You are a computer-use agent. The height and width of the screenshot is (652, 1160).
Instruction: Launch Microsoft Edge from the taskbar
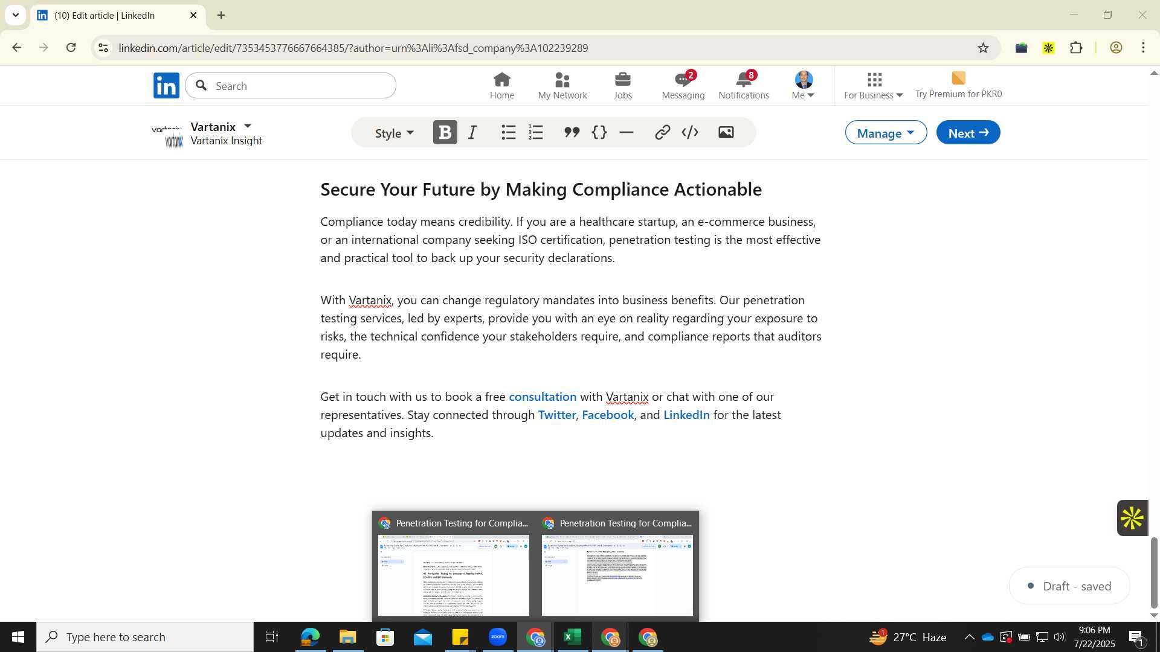(311, 637)
